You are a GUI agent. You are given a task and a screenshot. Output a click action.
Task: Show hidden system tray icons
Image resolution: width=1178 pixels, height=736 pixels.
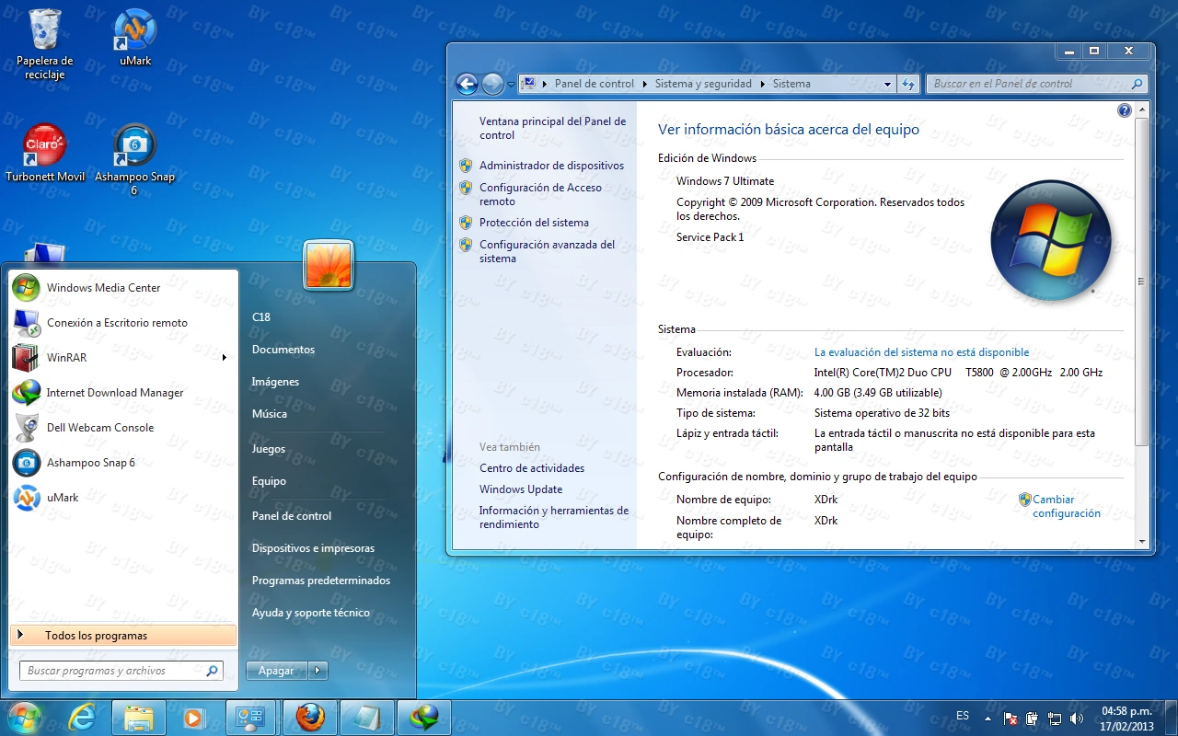(988, 718)
